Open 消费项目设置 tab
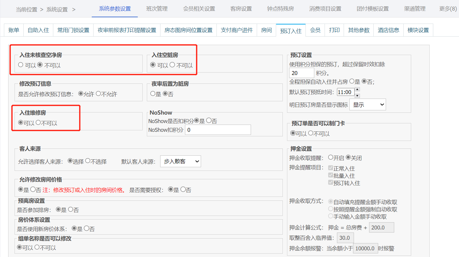Viewport: 459px width, 257px height. [x=325, y=9]
